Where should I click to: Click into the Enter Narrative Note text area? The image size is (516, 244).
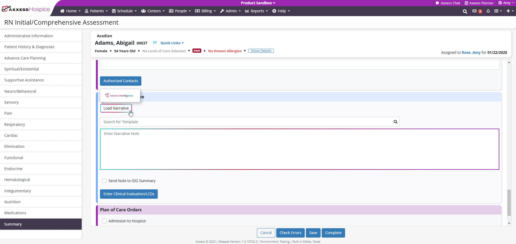(x=299, y=149)
